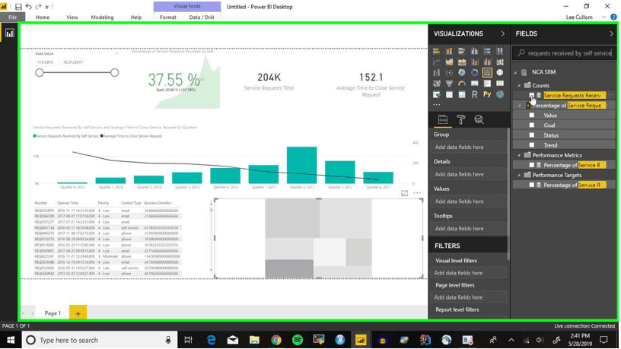The height and width of the screenshot is (349, 621).
Task: Open the Data / Drill ribbon tab
Action: click(202, 17)
